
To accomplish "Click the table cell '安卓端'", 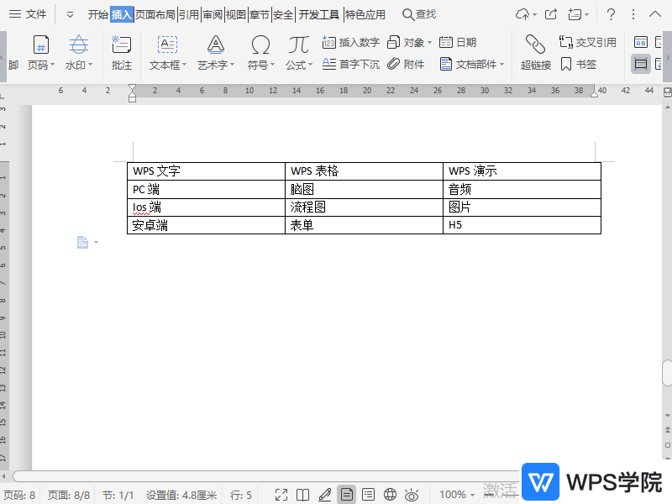I will coord(206,225).
